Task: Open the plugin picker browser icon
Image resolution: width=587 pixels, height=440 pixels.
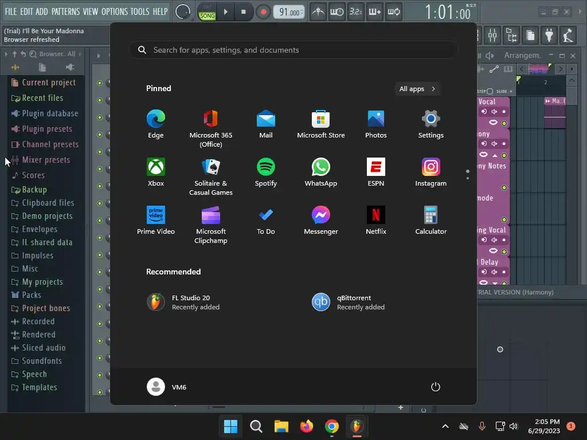Action: point(511,36)
